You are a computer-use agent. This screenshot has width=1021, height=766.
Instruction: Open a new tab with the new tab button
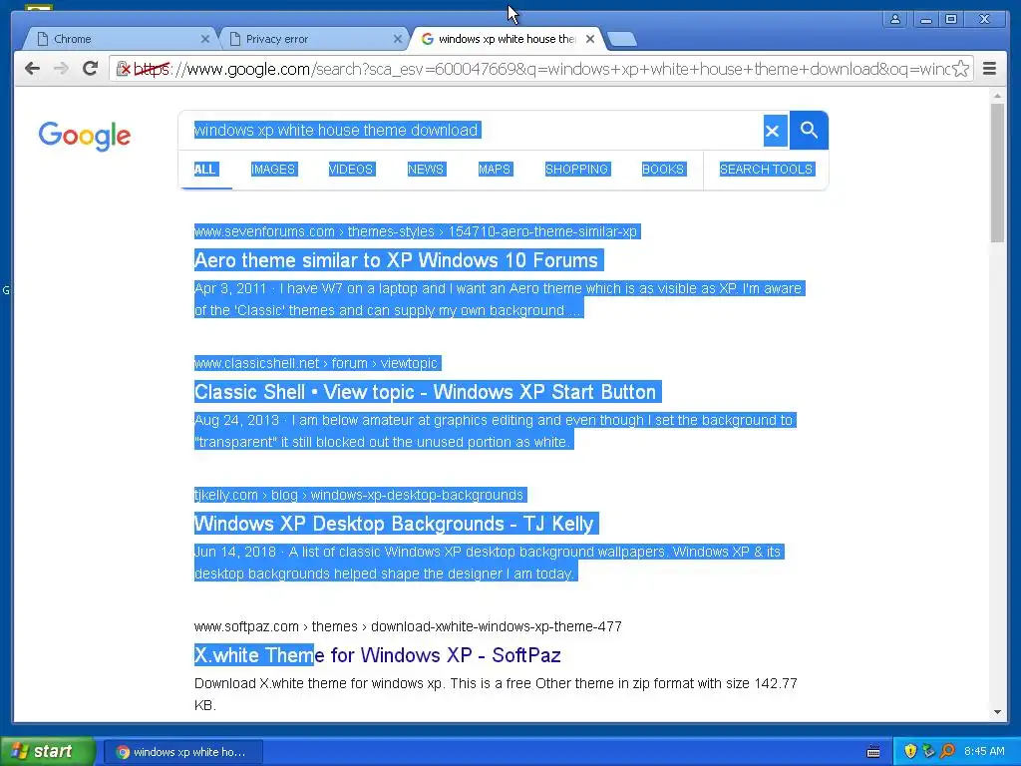tap(622, 39)
